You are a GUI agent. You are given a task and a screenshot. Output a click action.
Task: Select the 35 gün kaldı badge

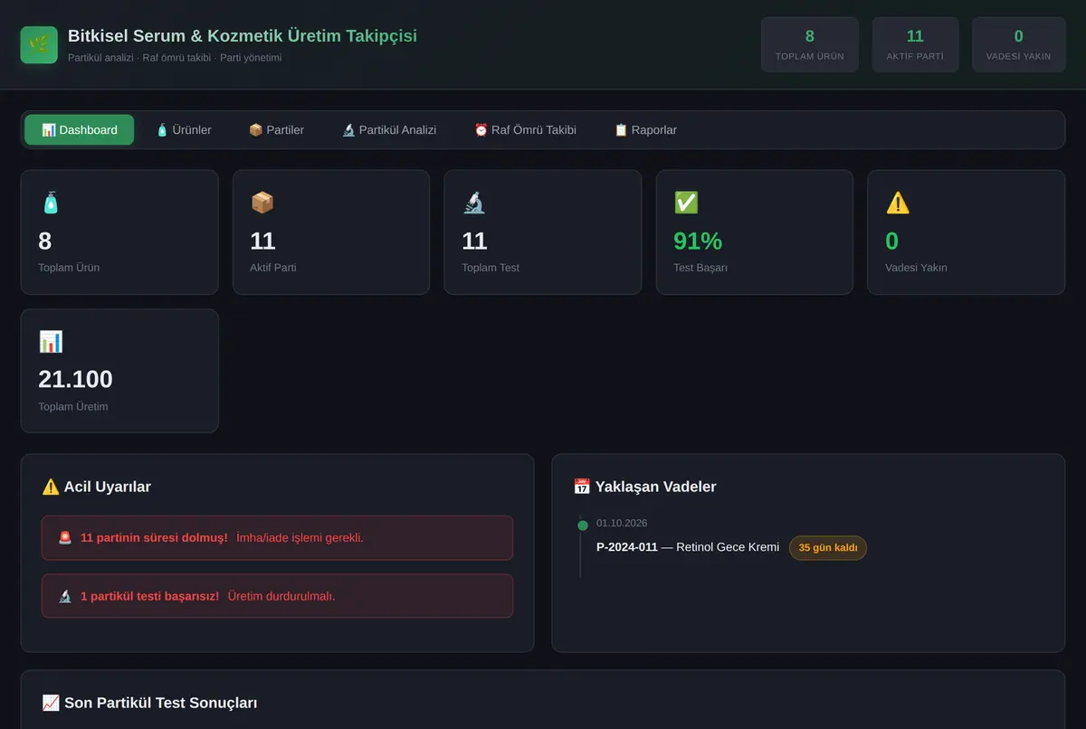coord(828,547)
